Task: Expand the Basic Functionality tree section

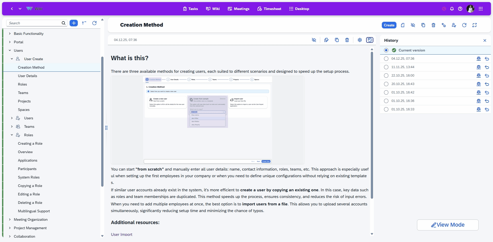Action: [10, 34]
